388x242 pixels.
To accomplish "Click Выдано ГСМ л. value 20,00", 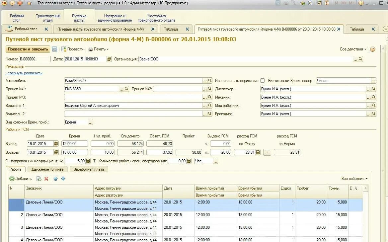I will [221, 152].
